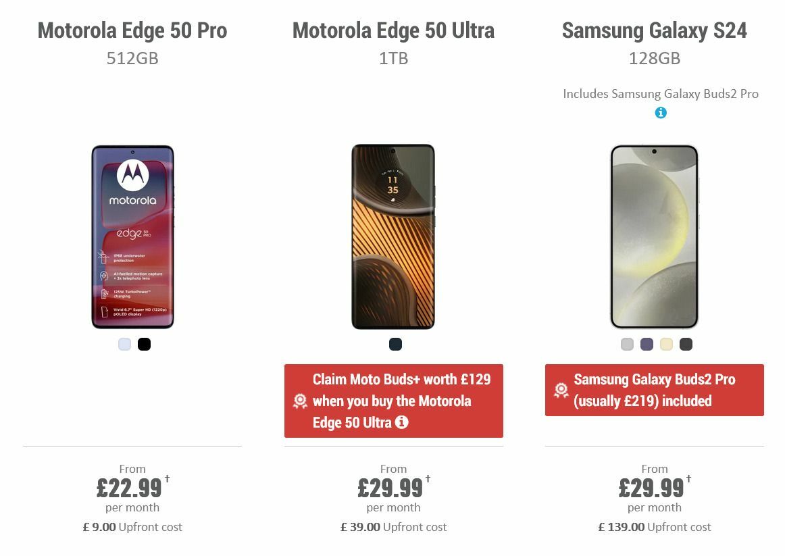The image size is (785, 556).
Task: Click the Claim Moto Buds+ offer banner
Action: point(395,401)
